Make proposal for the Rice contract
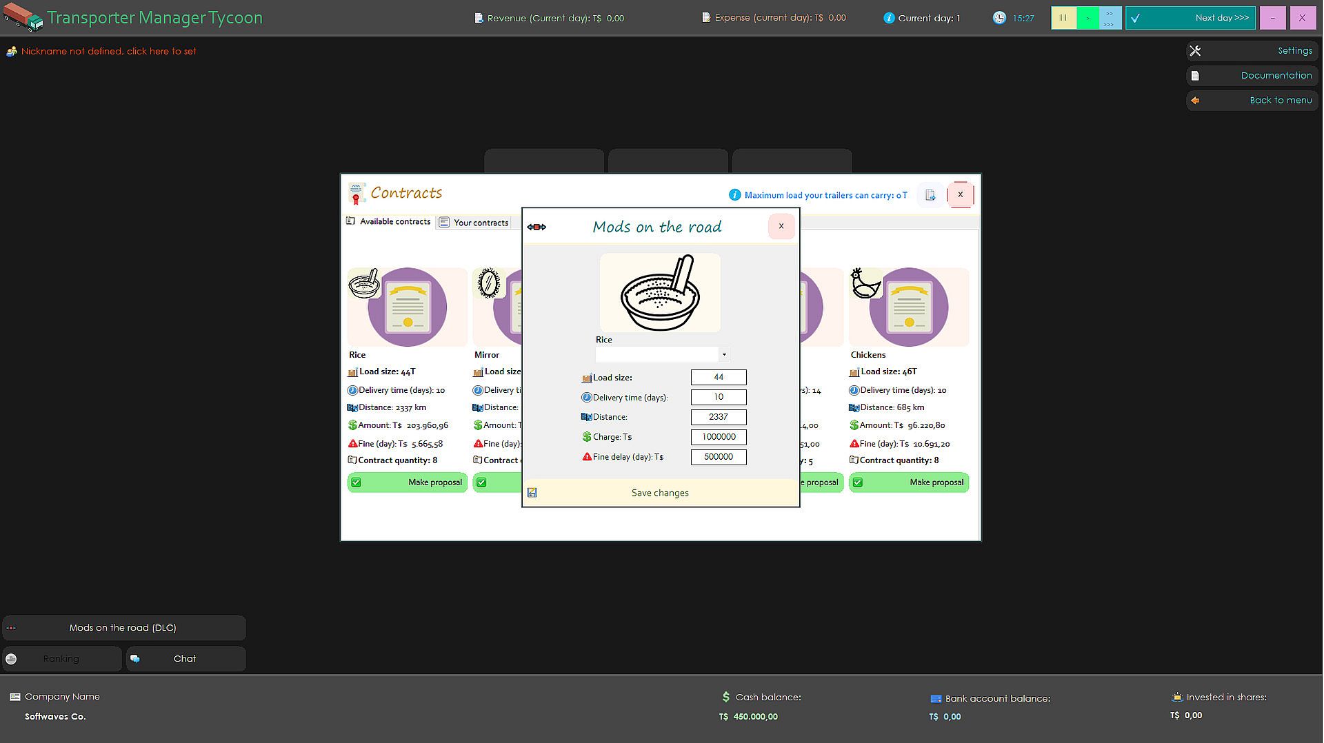The height and width of the screenshot is (743, 1324). pos(407,482)
